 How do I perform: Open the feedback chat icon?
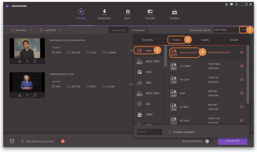(x=231, y=5)
